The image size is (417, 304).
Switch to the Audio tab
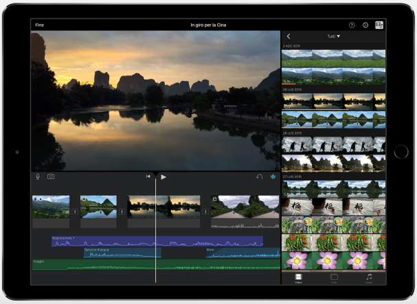point(369,279)
